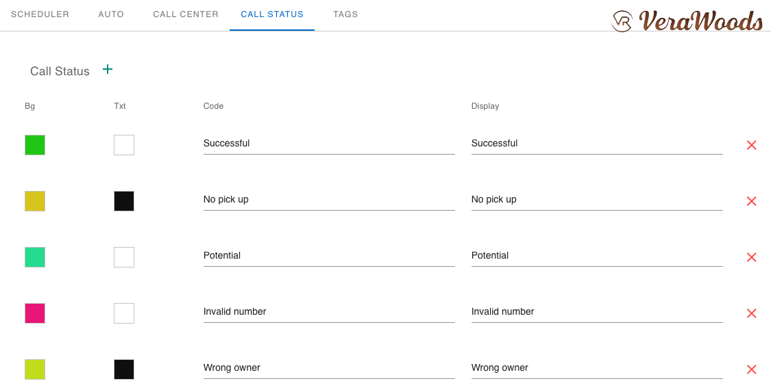Remove the Invalid number status row
771x392 pixels.
pyautogui.click(x=751, y=313)
